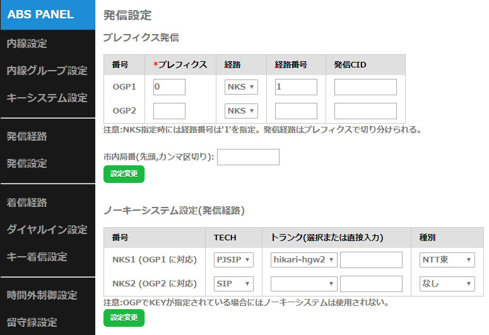The width and height of the screenshot is (489, 335).
Task: Open the NKS2 種別 なし dropdown
Action: coord(447,284)
